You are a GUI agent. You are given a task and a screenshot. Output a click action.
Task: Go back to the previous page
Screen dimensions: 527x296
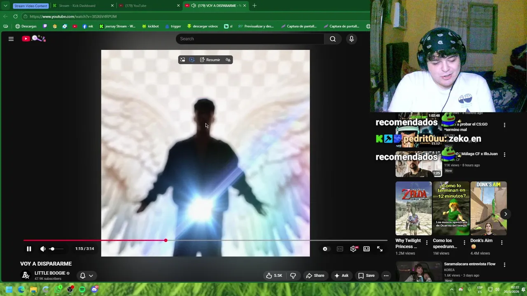coord(5,16)
